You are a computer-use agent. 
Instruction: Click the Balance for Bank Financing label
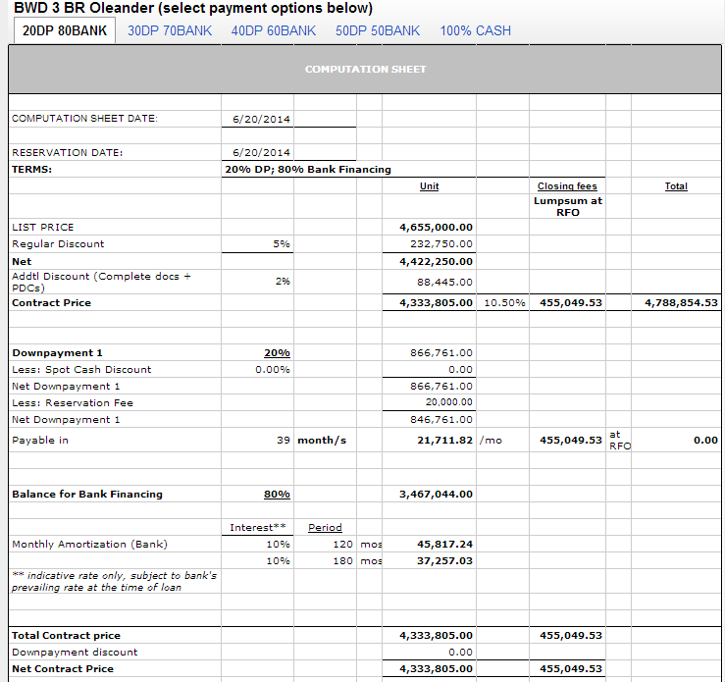click(87, 495)
